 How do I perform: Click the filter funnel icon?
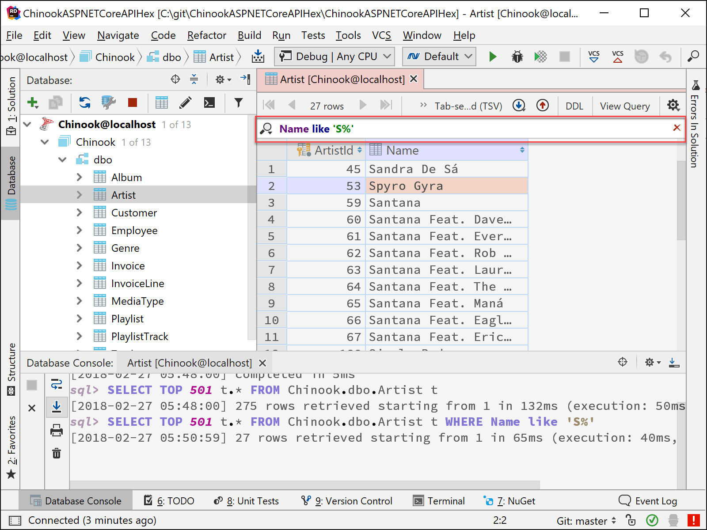239,103
